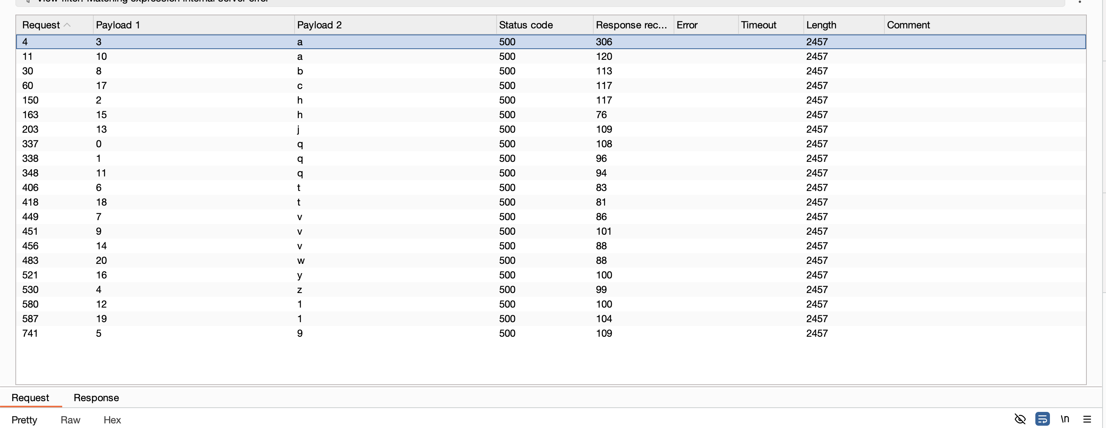The height and width of the screenshot is (428, 1106).
Task: Click the 76 response received value
Action: (601, 115)
